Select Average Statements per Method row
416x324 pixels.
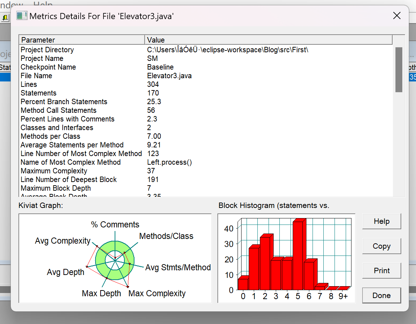click(206, 145)
